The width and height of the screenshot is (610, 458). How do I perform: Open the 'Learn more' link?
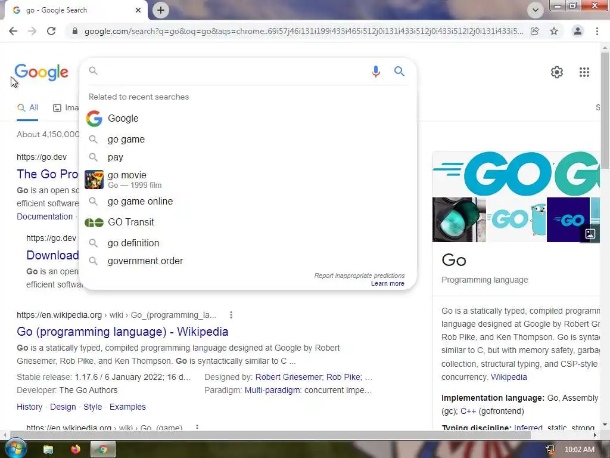pos(387,283)
